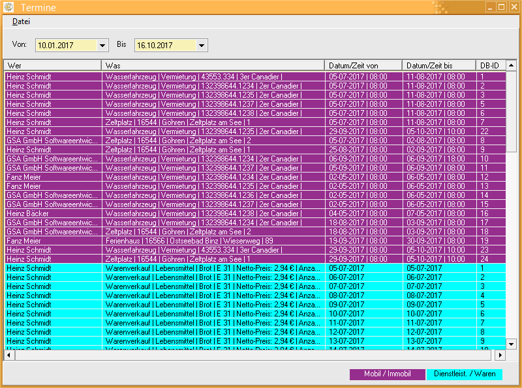Expand the Von date dropdown
522x388 pixels.
102,46
